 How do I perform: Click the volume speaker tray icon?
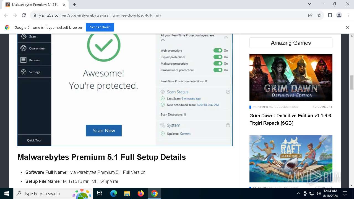pyautogui.click(x=318, y=193)
